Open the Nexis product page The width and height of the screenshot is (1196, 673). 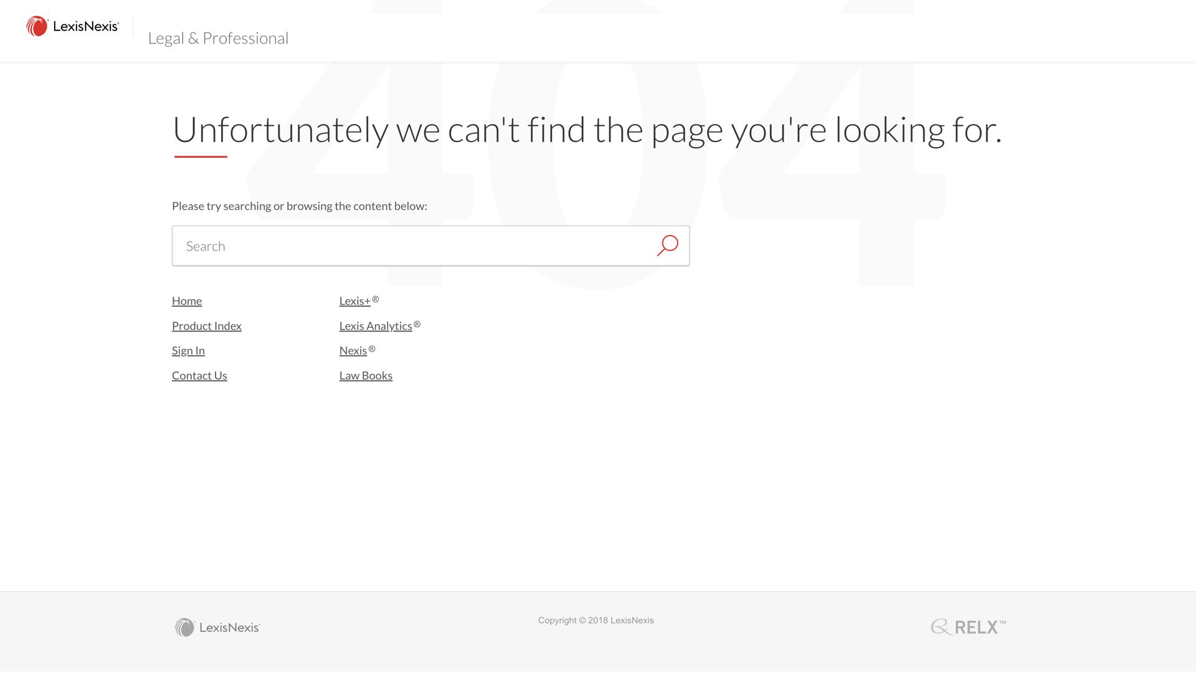353,350
